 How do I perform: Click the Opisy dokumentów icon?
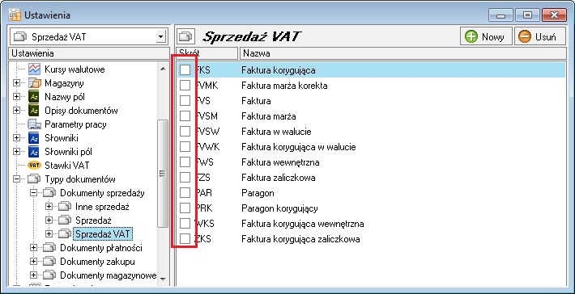[x=34, y=111]
